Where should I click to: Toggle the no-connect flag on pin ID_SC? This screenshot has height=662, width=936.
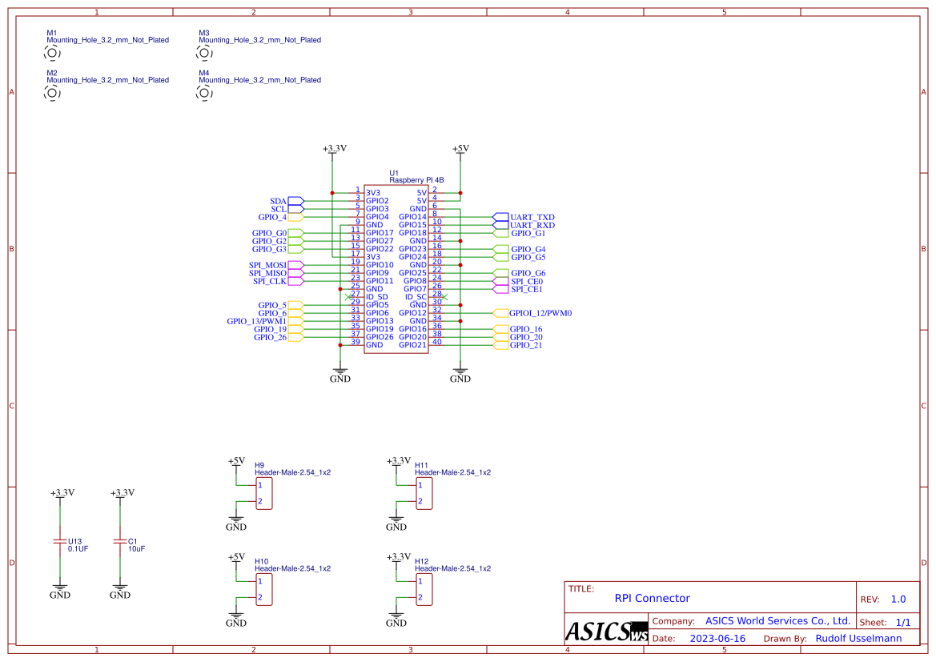(446, 297)
